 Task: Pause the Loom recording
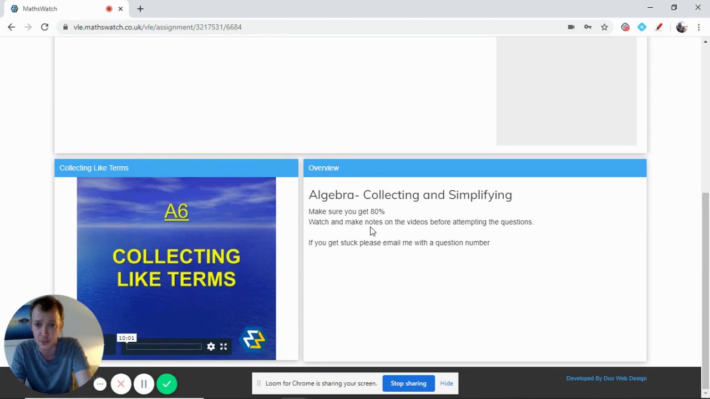pos(144,383)
